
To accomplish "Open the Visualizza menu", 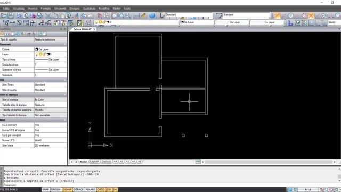I will coord(19,9).
